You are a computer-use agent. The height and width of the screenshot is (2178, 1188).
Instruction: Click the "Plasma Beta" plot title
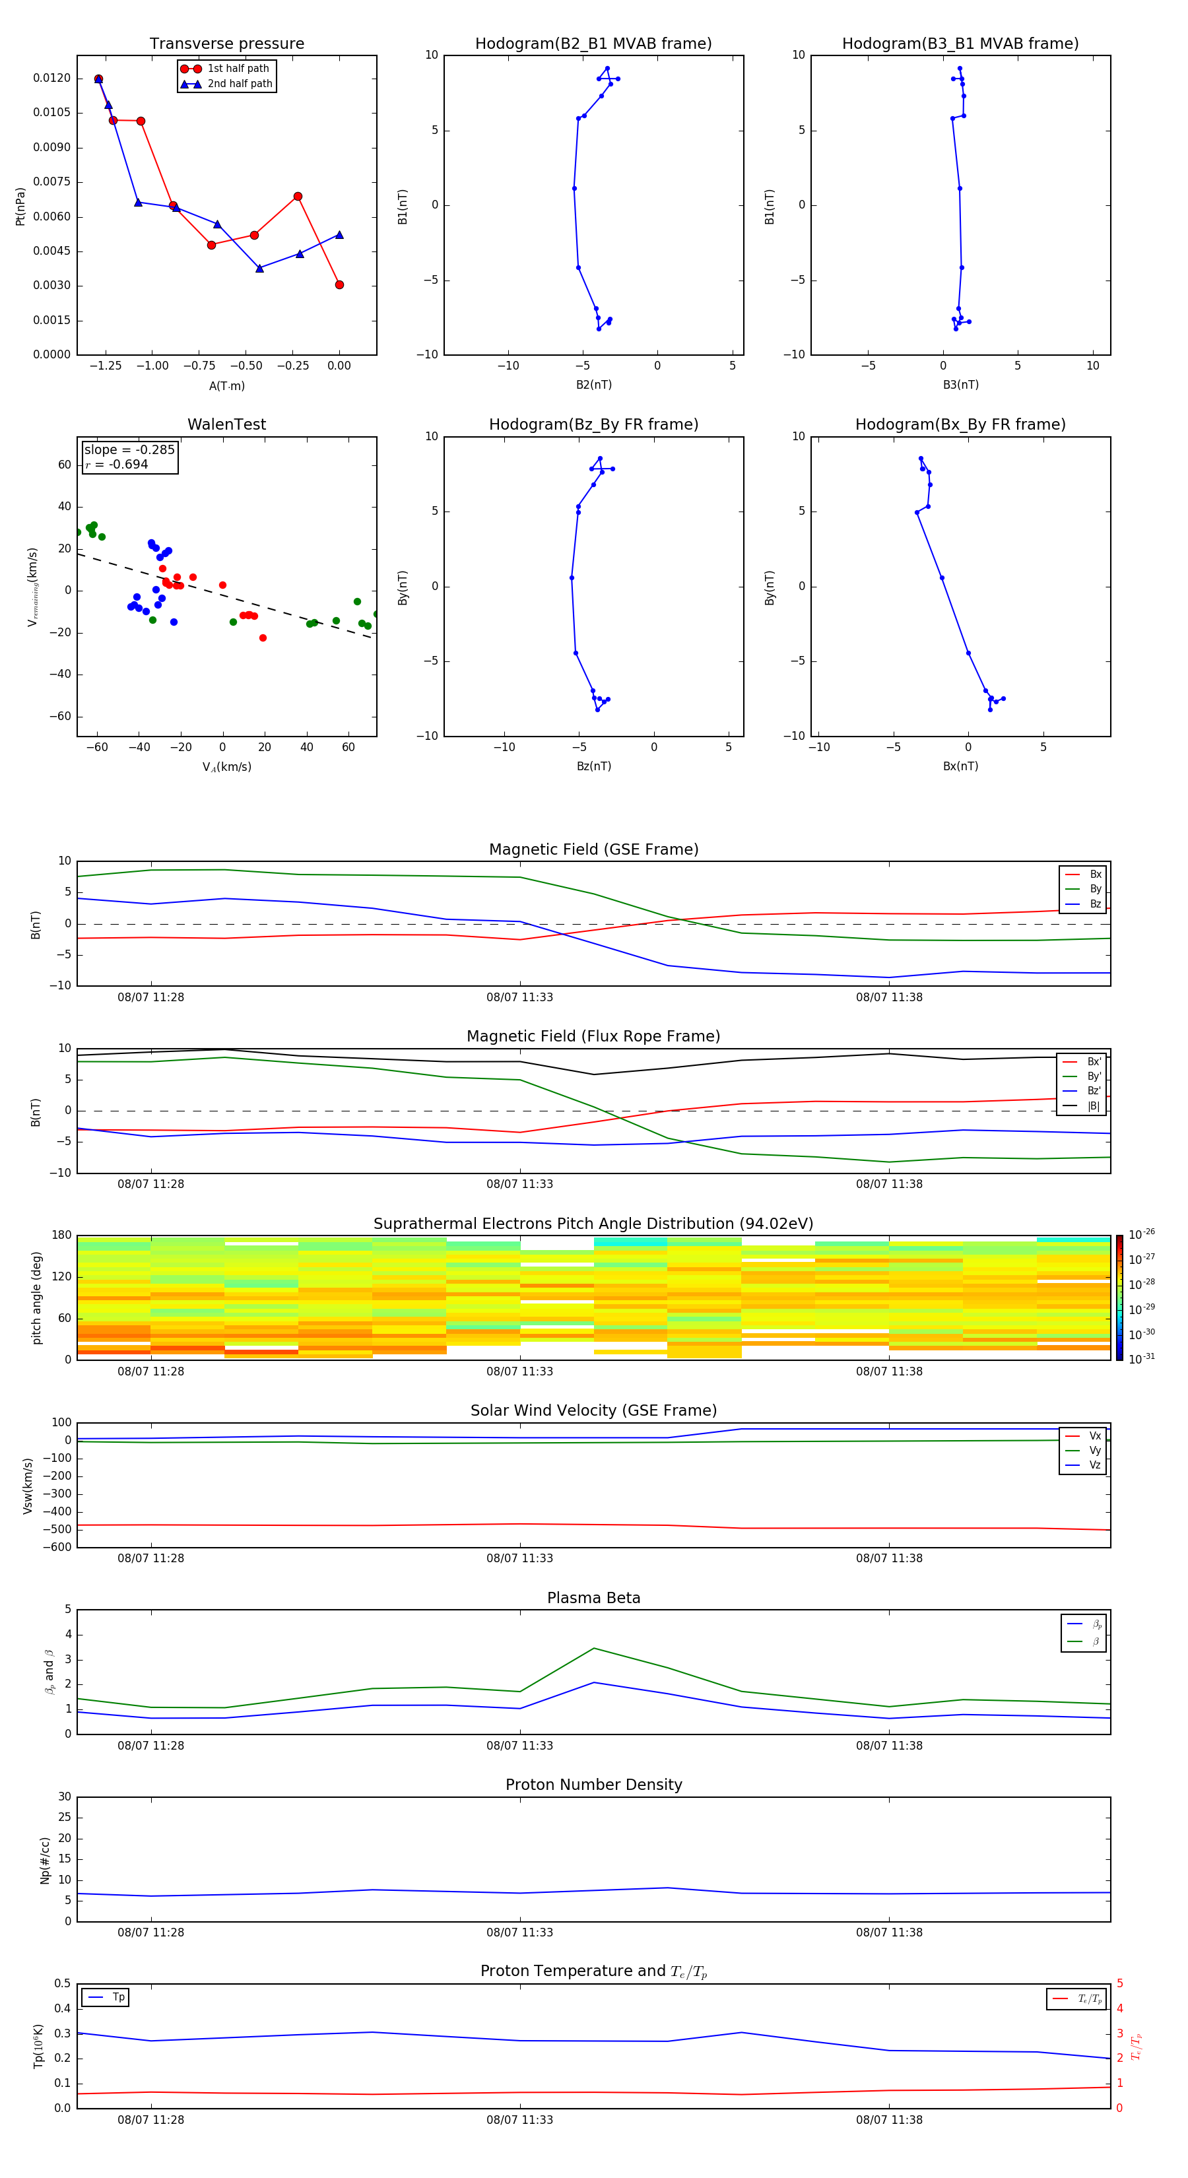point(593,1599)
